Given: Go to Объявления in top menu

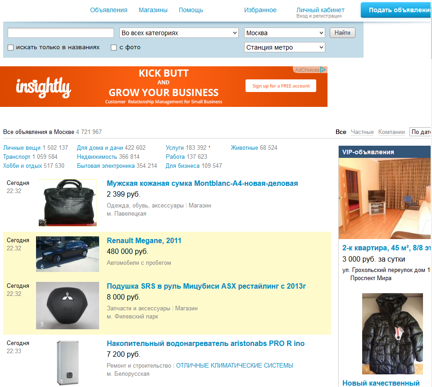Looking at the screenshot, I should (x=109, y=10).
